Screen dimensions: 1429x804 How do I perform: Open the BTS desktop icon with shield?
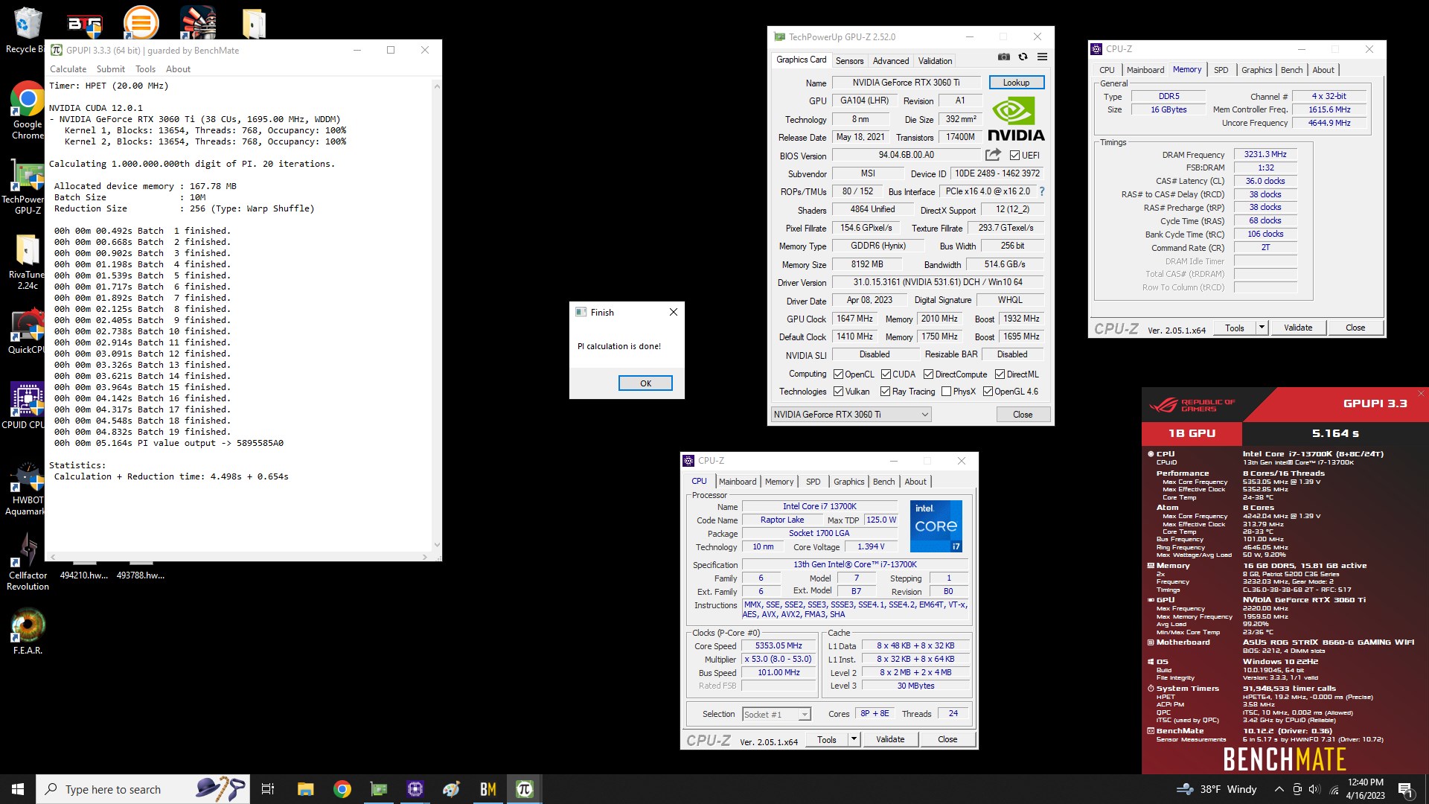(84, 24)
